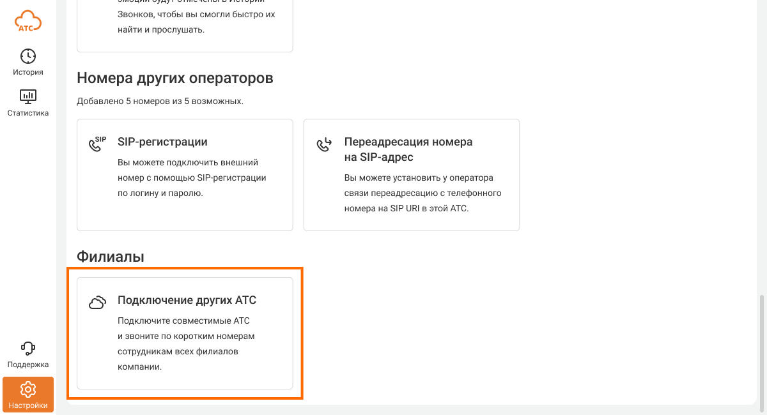The image size is (767, 415).
Task: Select the Статистика sidebar label
Action: (28, 113)
